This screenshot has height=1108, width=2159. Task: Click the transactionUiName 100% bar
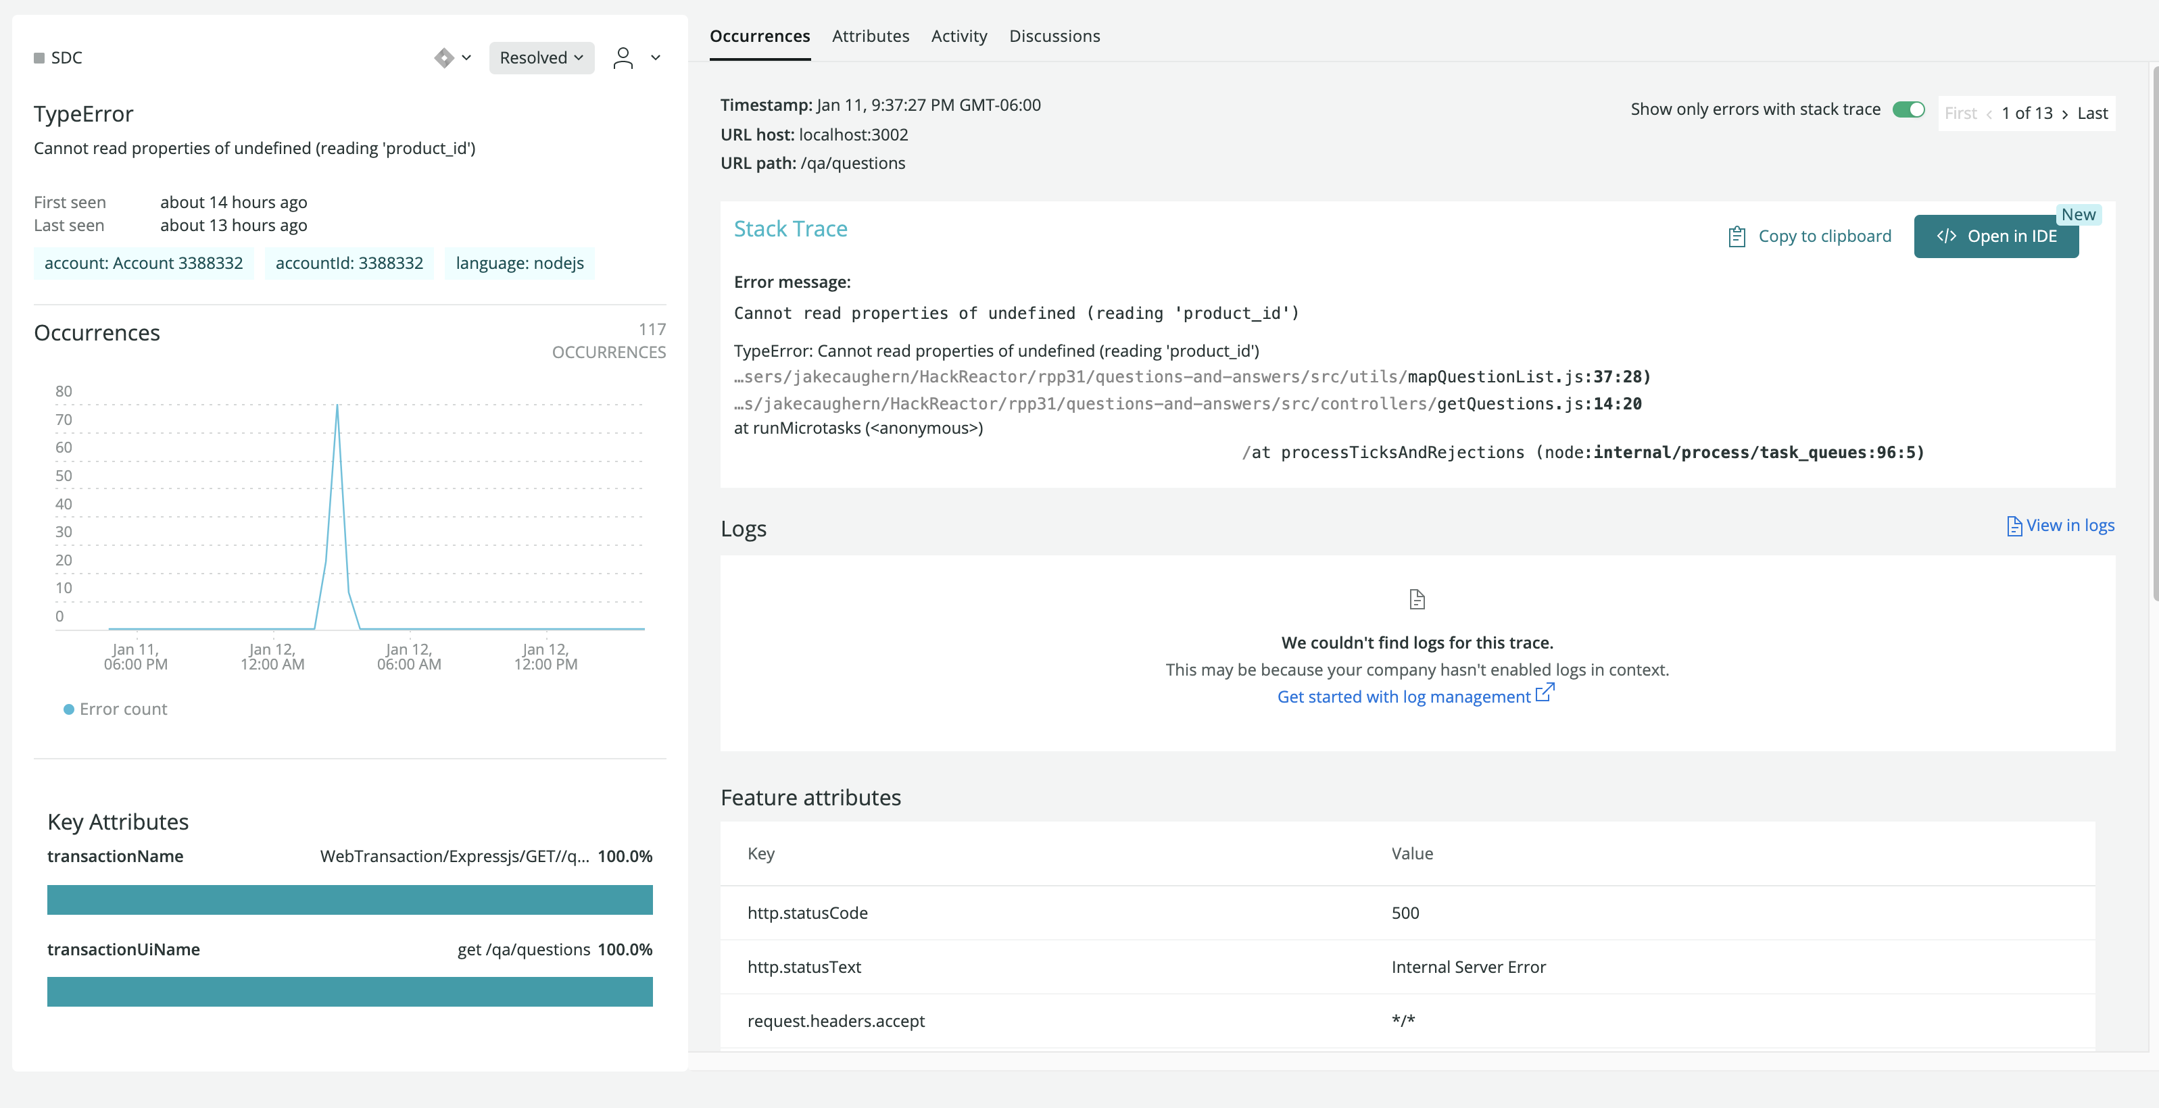pyautogui.click(x=349, y=992)
